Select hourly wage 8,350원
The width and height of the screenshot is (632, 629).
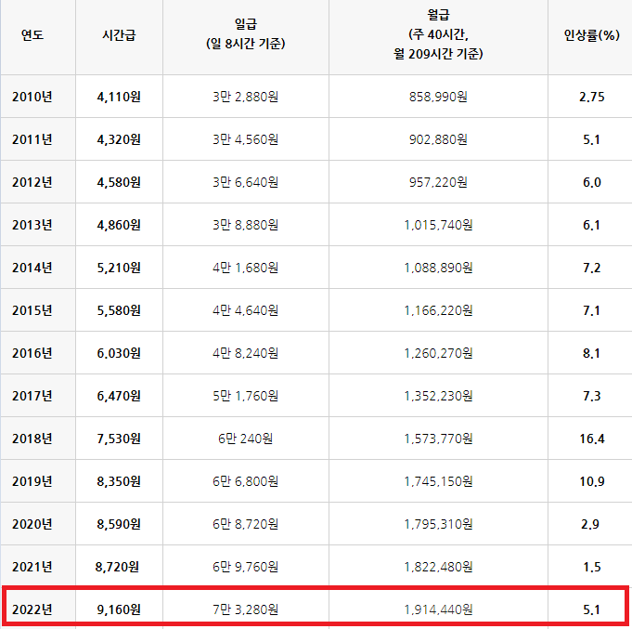pos(119,481)
